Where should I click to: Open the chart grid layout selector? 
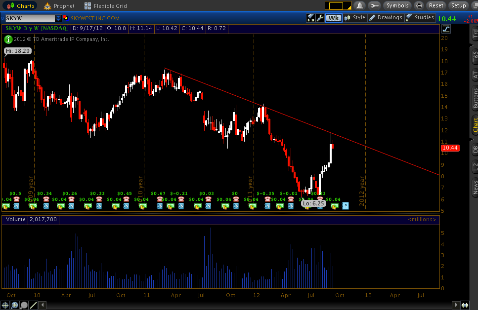tap(338, 6)
